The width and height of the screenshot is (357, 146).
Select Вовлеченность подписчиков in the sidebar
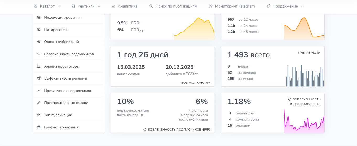[x=69, y=54]
